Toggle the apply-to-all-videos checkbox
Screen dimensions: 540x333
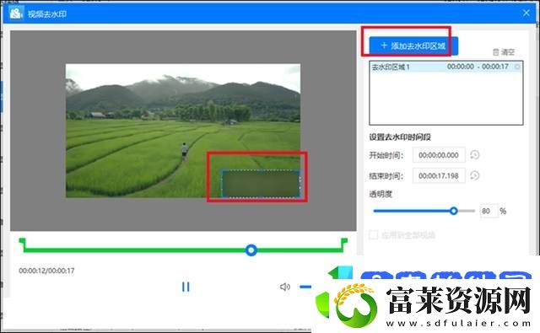[373, 235]
